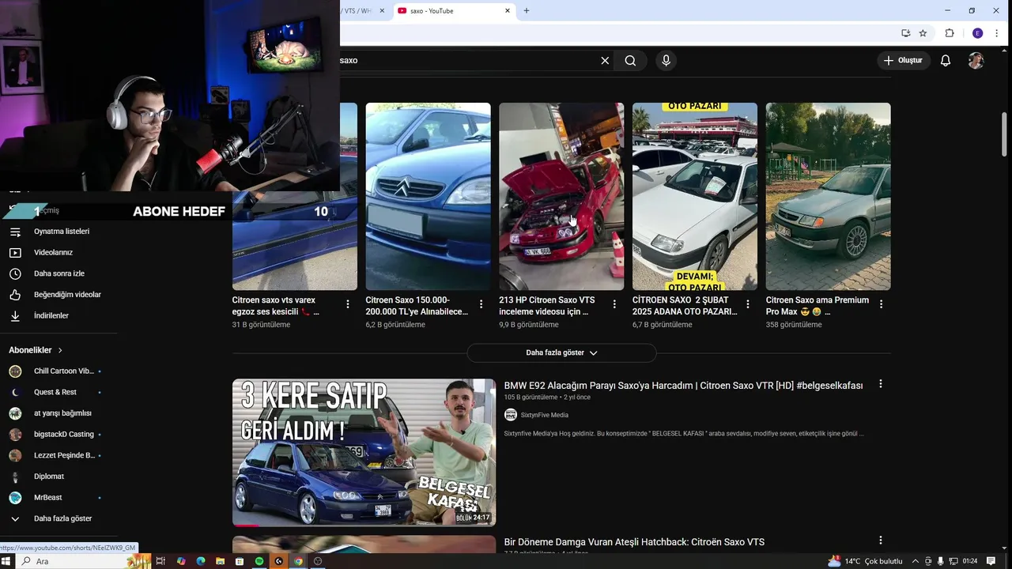Clear the YouTube search box text
Screen dimensions: 1012x569
click(605, 60)
